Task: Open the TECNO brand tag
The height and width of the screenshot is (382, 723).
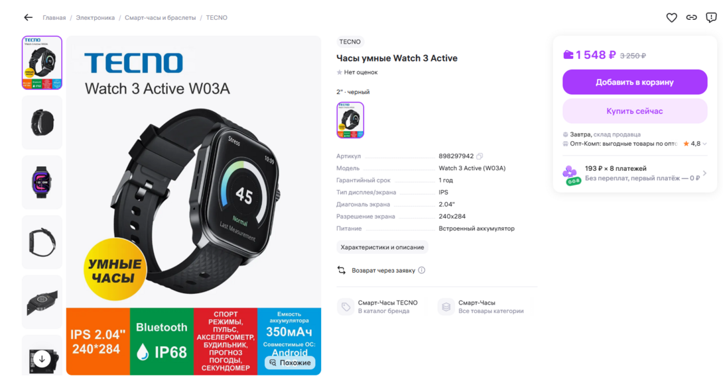Action: pos(350,42)
